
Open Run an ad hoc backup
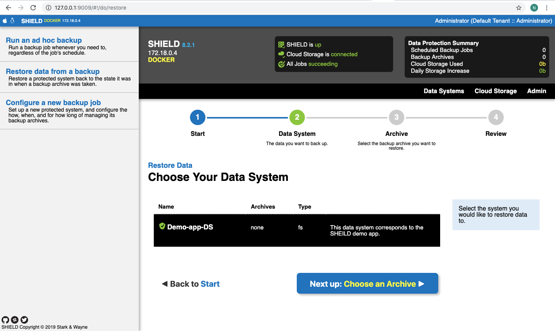click(x=44, y=40)
